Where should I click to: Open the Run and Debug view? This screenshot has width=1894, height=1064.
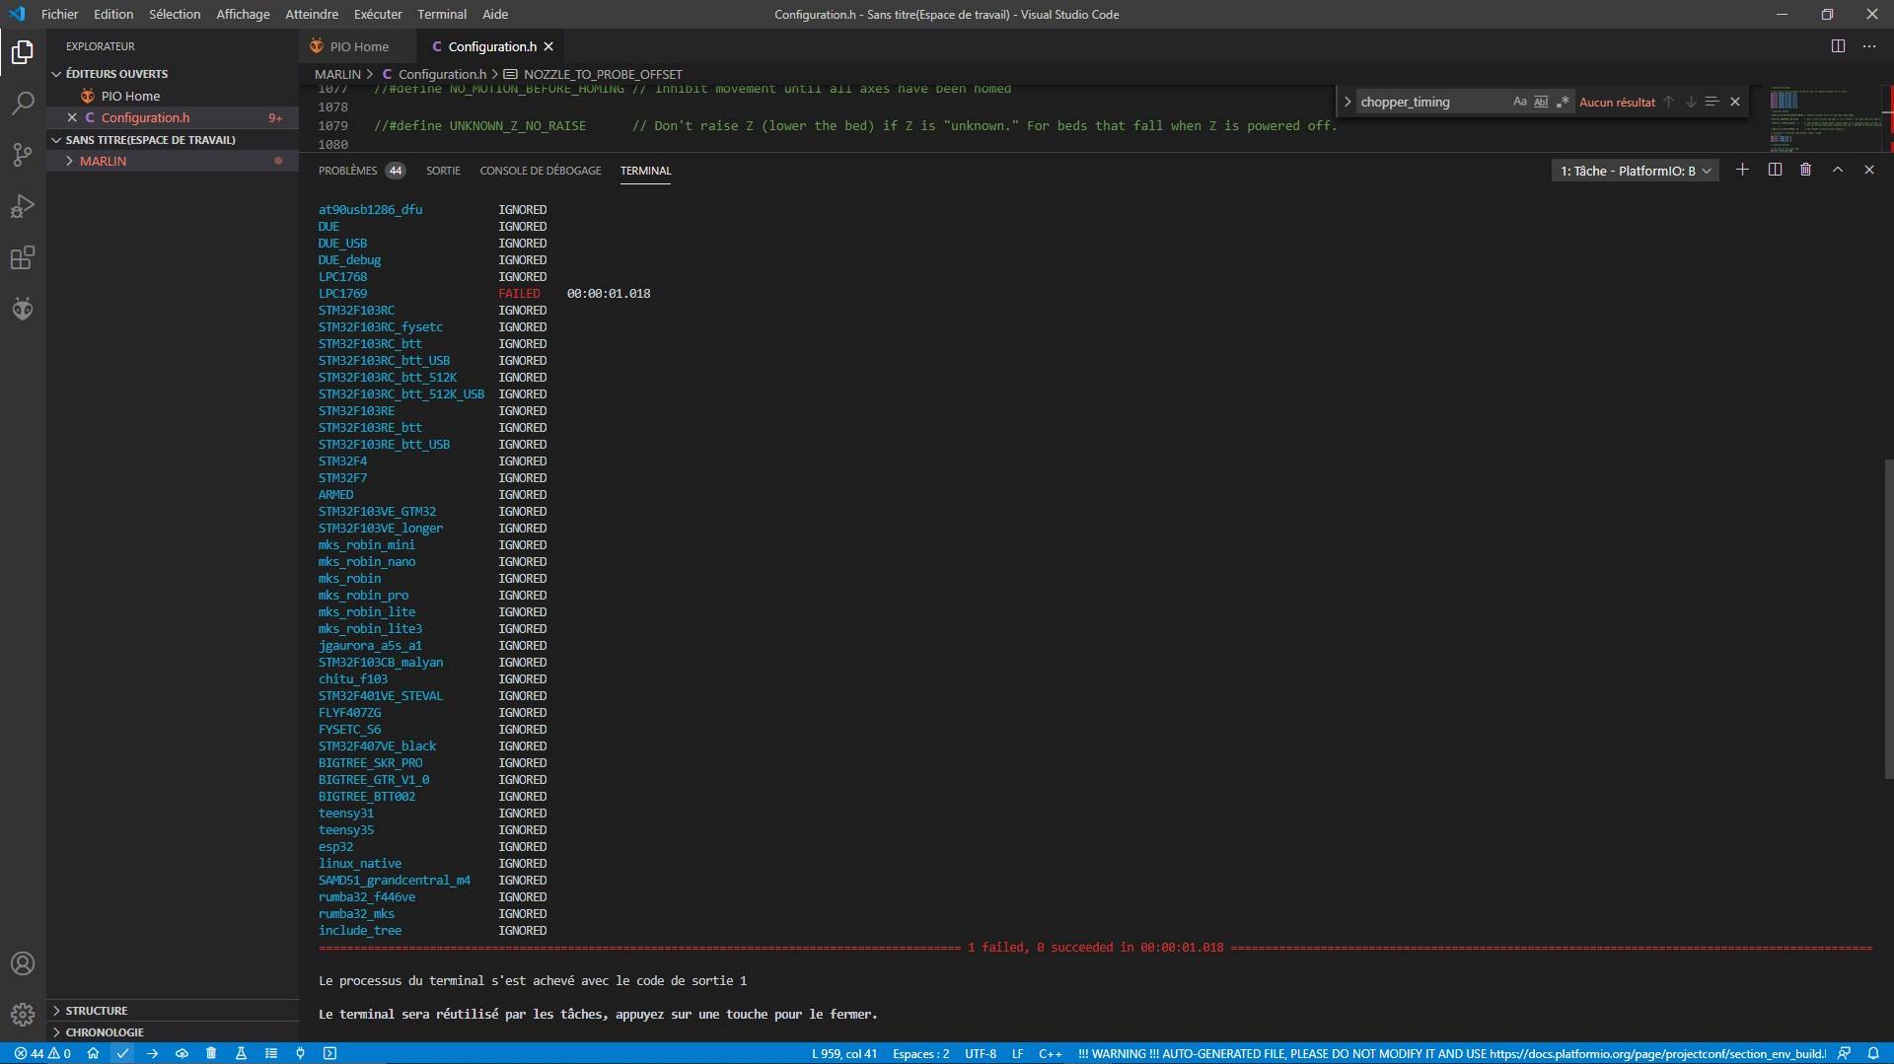pos(23,206)
